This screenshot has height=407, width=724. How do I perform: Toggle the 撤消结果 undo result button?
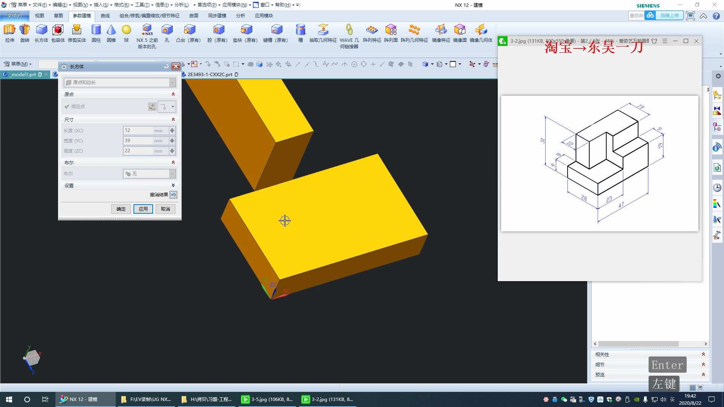point(173,195)
